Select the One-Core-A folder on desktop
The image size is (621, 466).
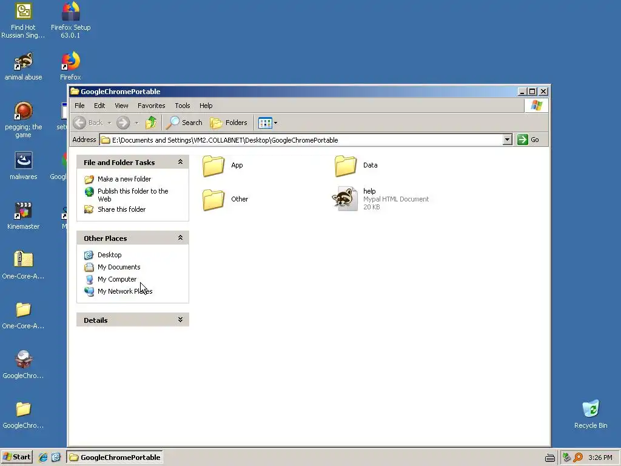[x=23, y=315]
